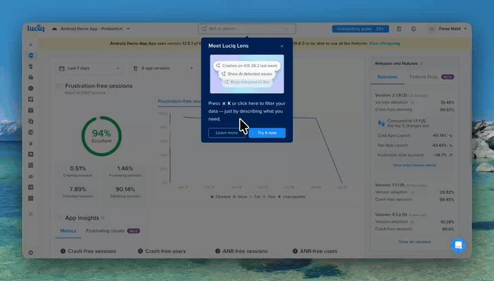Screen dimensions: 494x281
Task: Open the View all releases link
Action: (x=415, y=242)
